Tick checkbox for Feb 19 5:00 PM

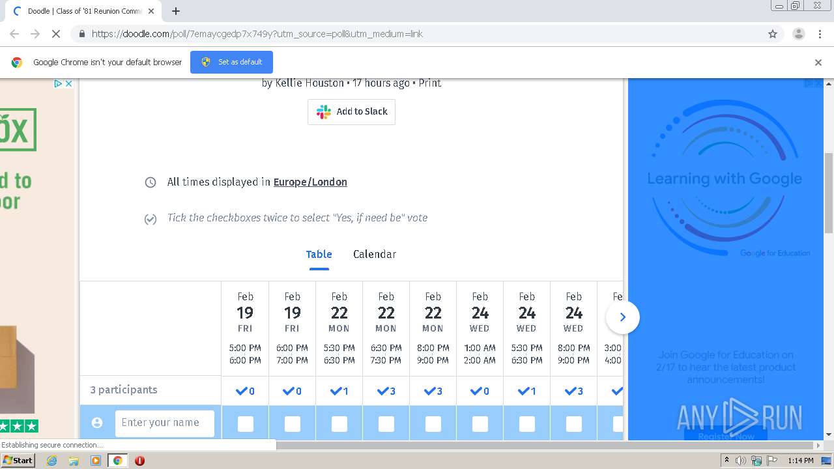click(246, 424)
